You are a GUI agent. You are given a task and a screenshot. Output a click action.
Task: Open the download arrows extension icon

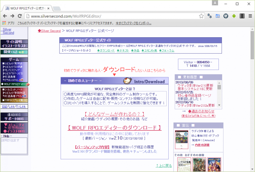[210, 16]
